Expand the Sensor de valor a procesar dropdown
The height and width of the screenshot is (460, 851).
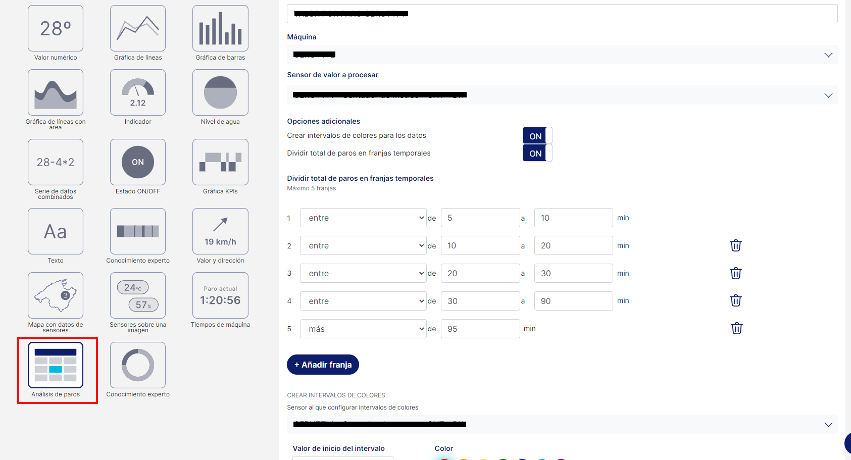click(x=562, y=95)
